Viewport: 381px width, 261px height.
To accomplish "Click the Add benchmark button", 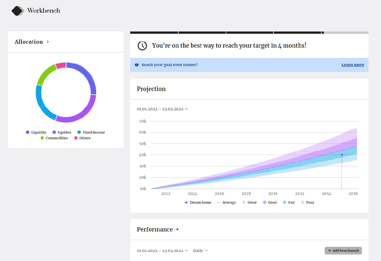I will pyautogui.click(x=343, y=251).
